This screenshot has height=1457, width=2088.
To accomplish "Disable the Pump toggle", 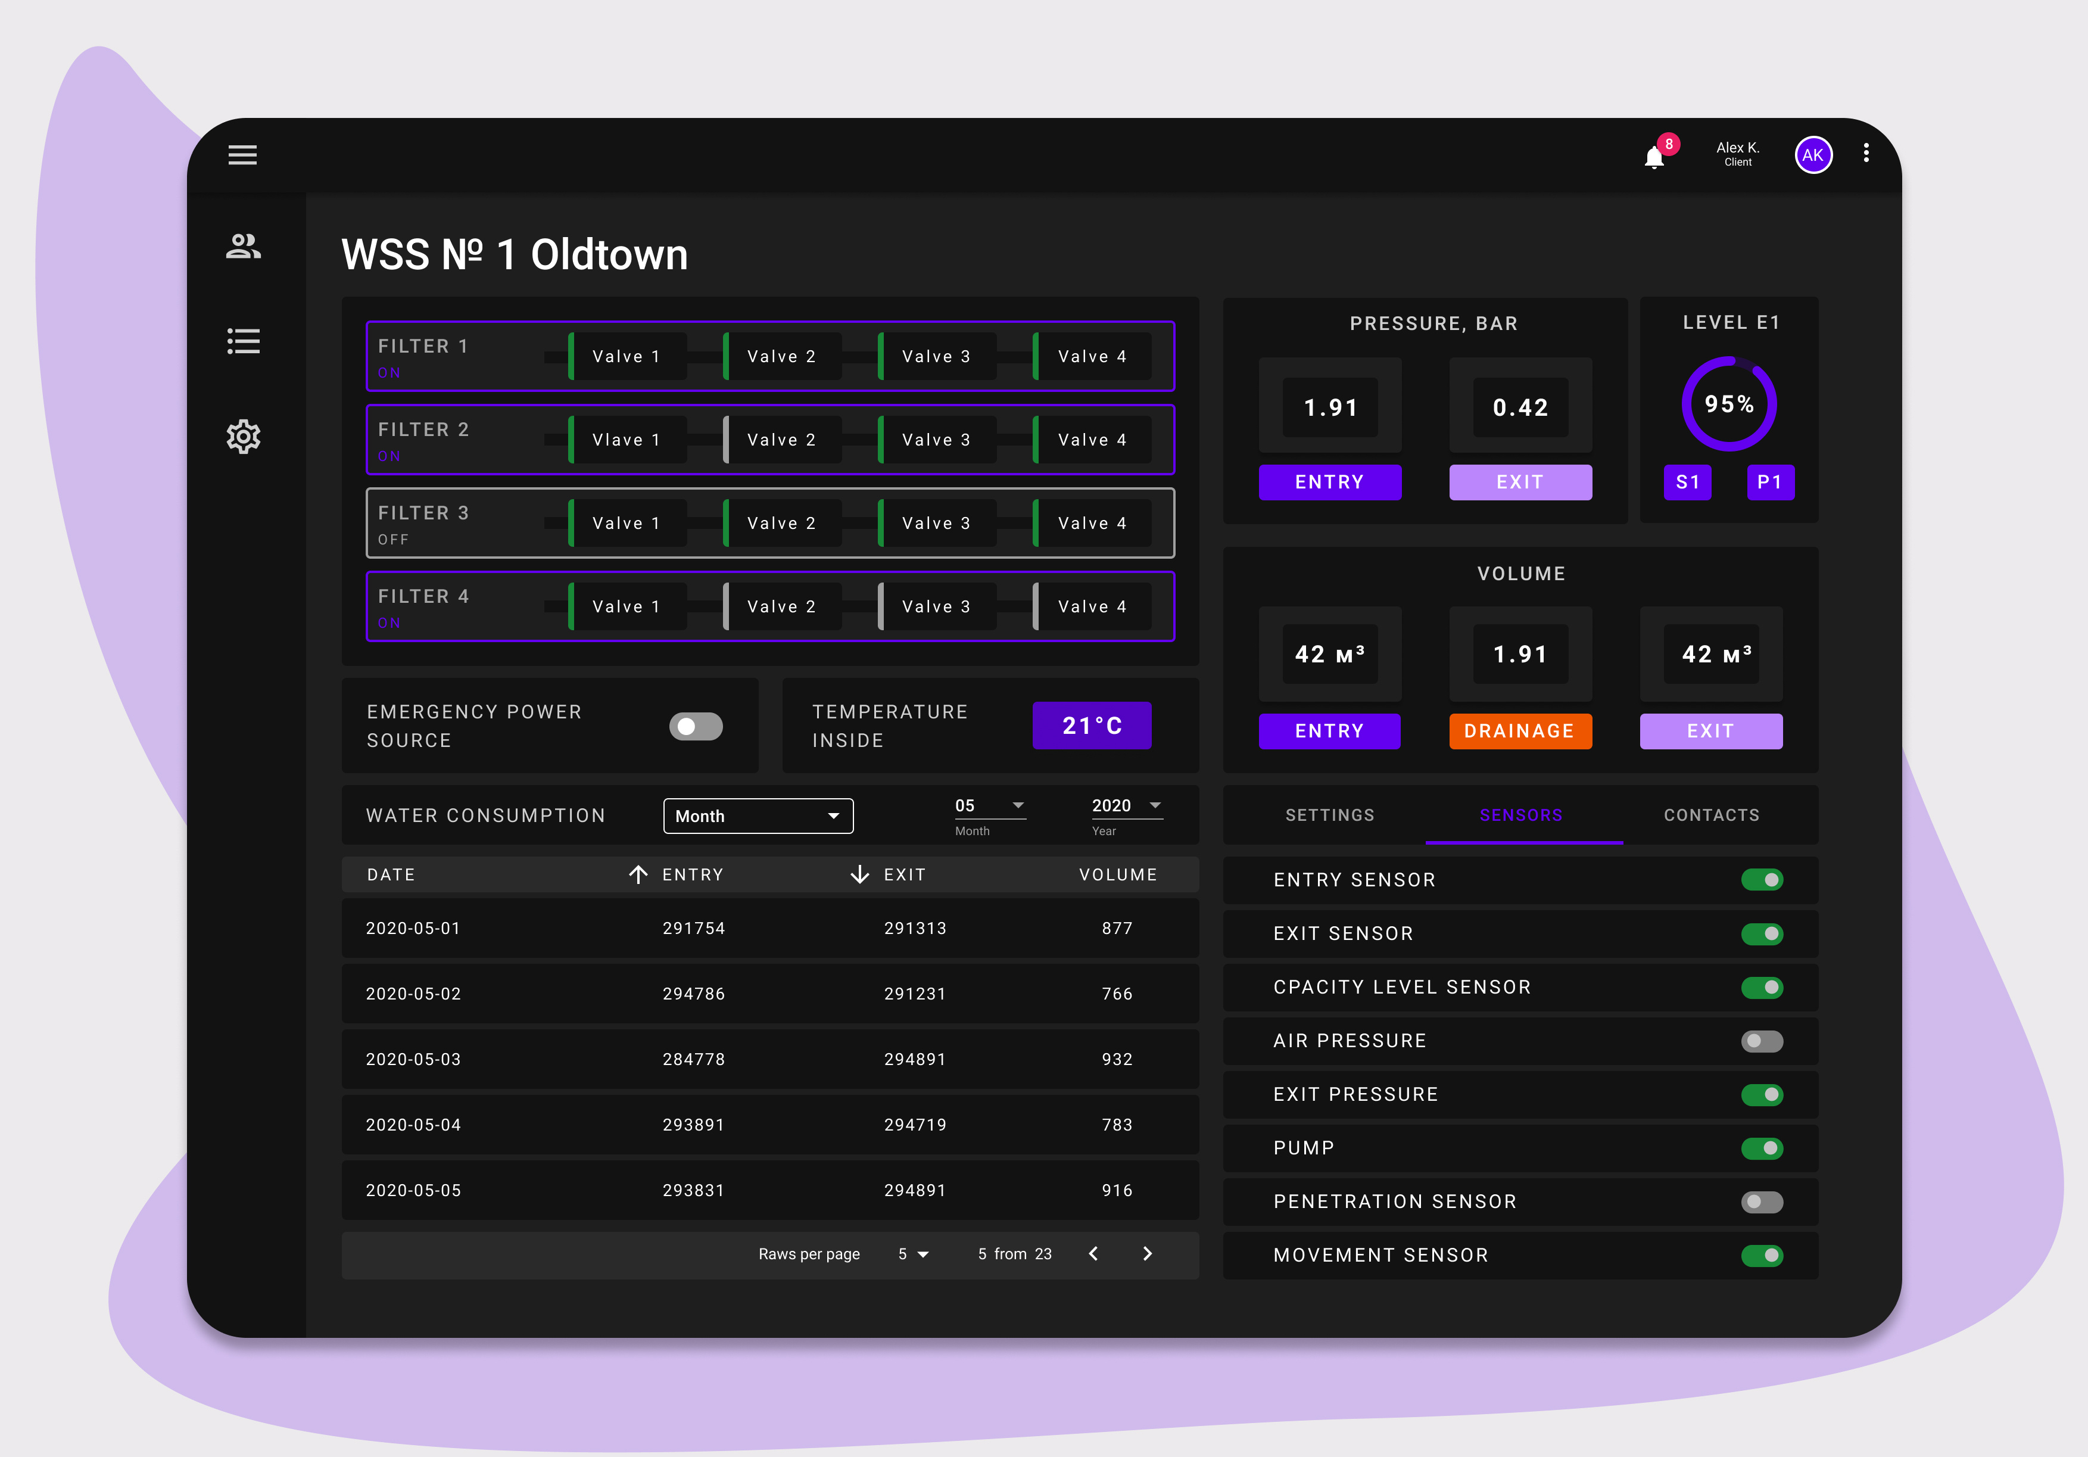I will [x=1762, y=1148].
